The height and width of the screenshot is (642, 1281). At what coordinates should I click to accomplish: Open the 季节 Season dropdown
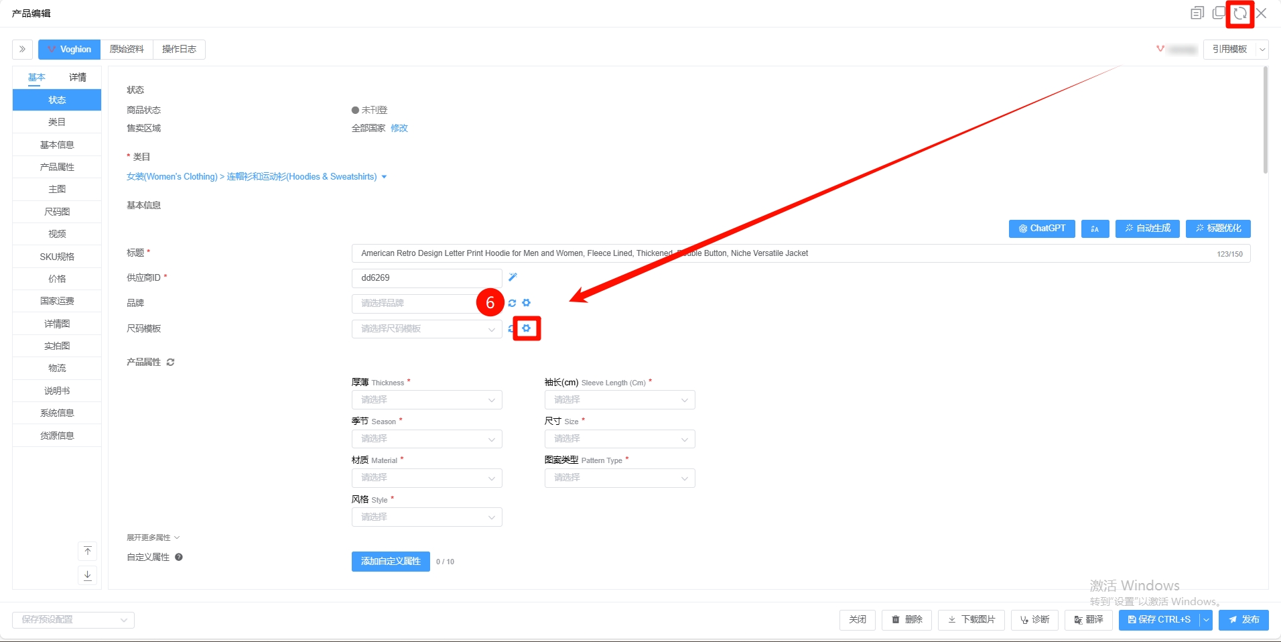coord(427,439)
